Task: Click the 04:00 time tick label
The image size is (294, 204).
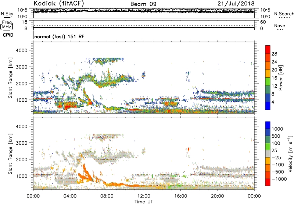Action: pyautogui.click(x=70, y=196)
